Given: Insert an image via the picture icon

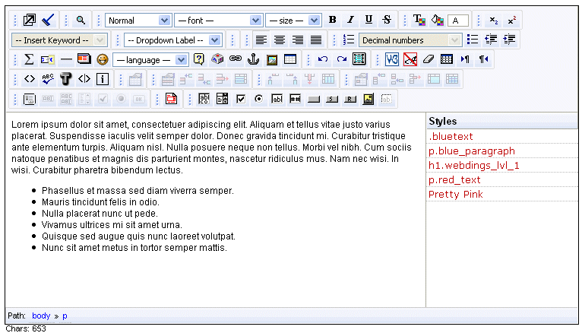Looking at the screenshot, I should click(x=272, y=59).
